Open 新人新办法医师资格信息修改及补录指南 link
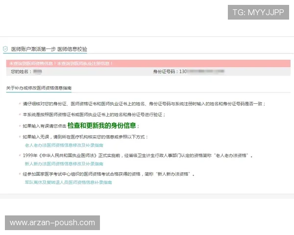Viewport: 294px width, 235px height. (x=64, y=164)
